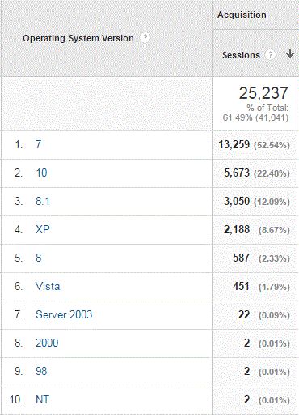The height and width of the screenshot is (418, 299).
Task: Click the descending sort arrow for Sessions
Action: coord(290,53)
